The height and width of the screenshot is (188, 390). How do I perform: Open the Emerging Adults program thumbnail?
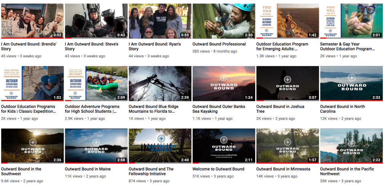[288, 21]
